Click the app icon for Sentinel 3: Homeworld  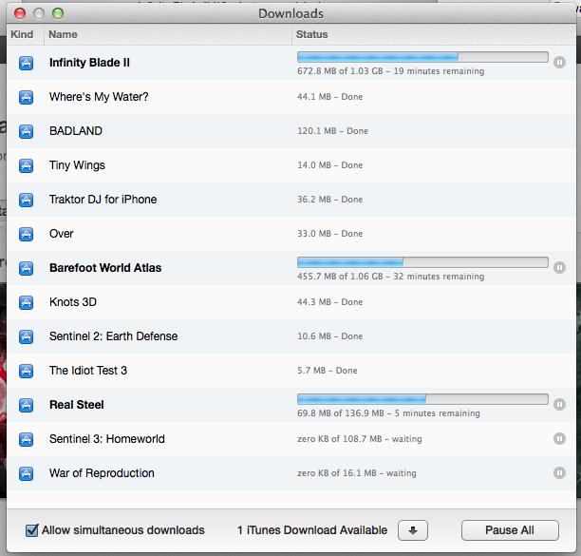pos(26,439)
